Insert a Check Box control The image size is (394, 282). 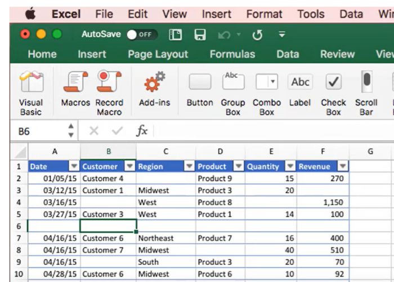point(333,82)
